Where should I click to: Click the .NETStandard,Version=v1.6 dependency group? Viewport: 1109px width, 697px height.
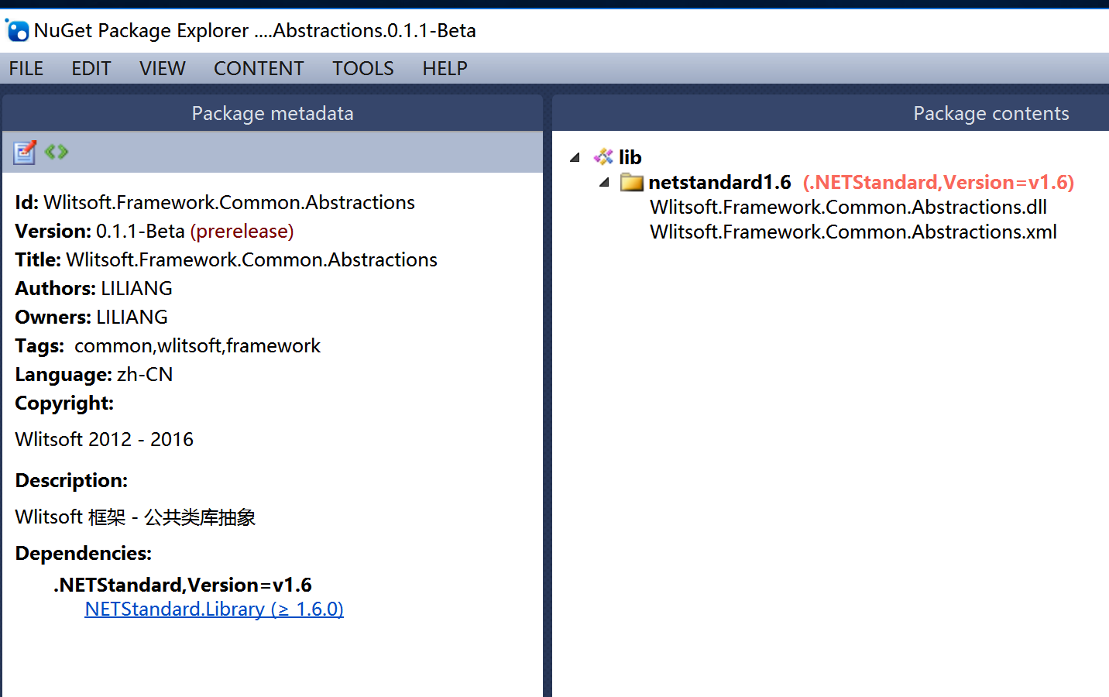click(x=183, y=585)
